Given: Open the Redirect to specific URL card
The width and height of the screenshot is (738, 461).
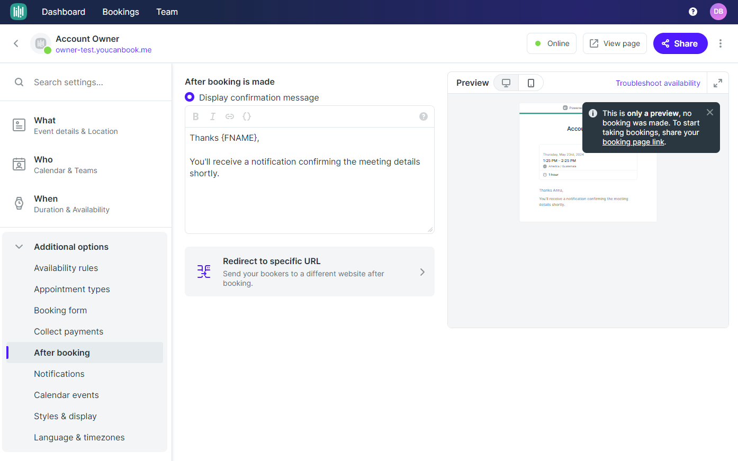Looking at the screenshot, I should (x=310, y=272).
